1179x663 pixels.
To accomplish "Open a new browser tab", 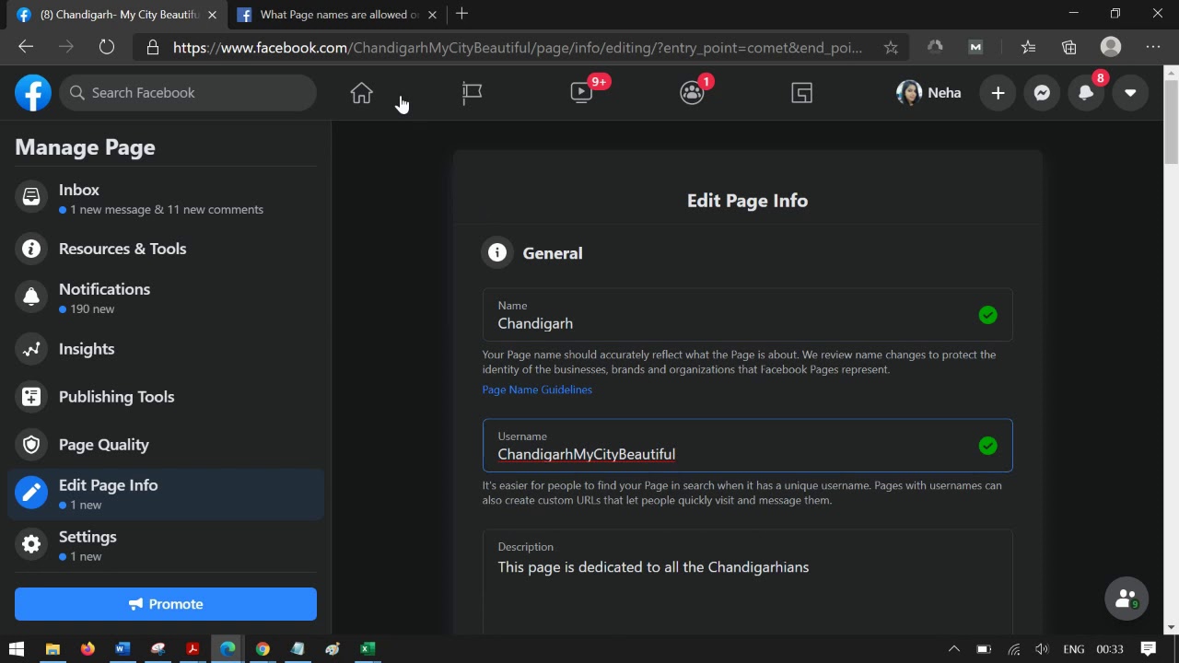I will pos(461,14).
